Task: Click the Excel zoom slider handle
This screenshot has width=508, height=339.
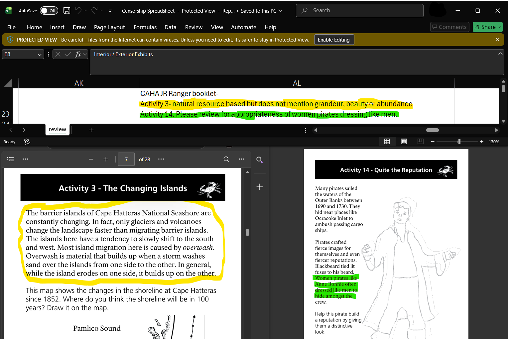Action: (459, 142)
